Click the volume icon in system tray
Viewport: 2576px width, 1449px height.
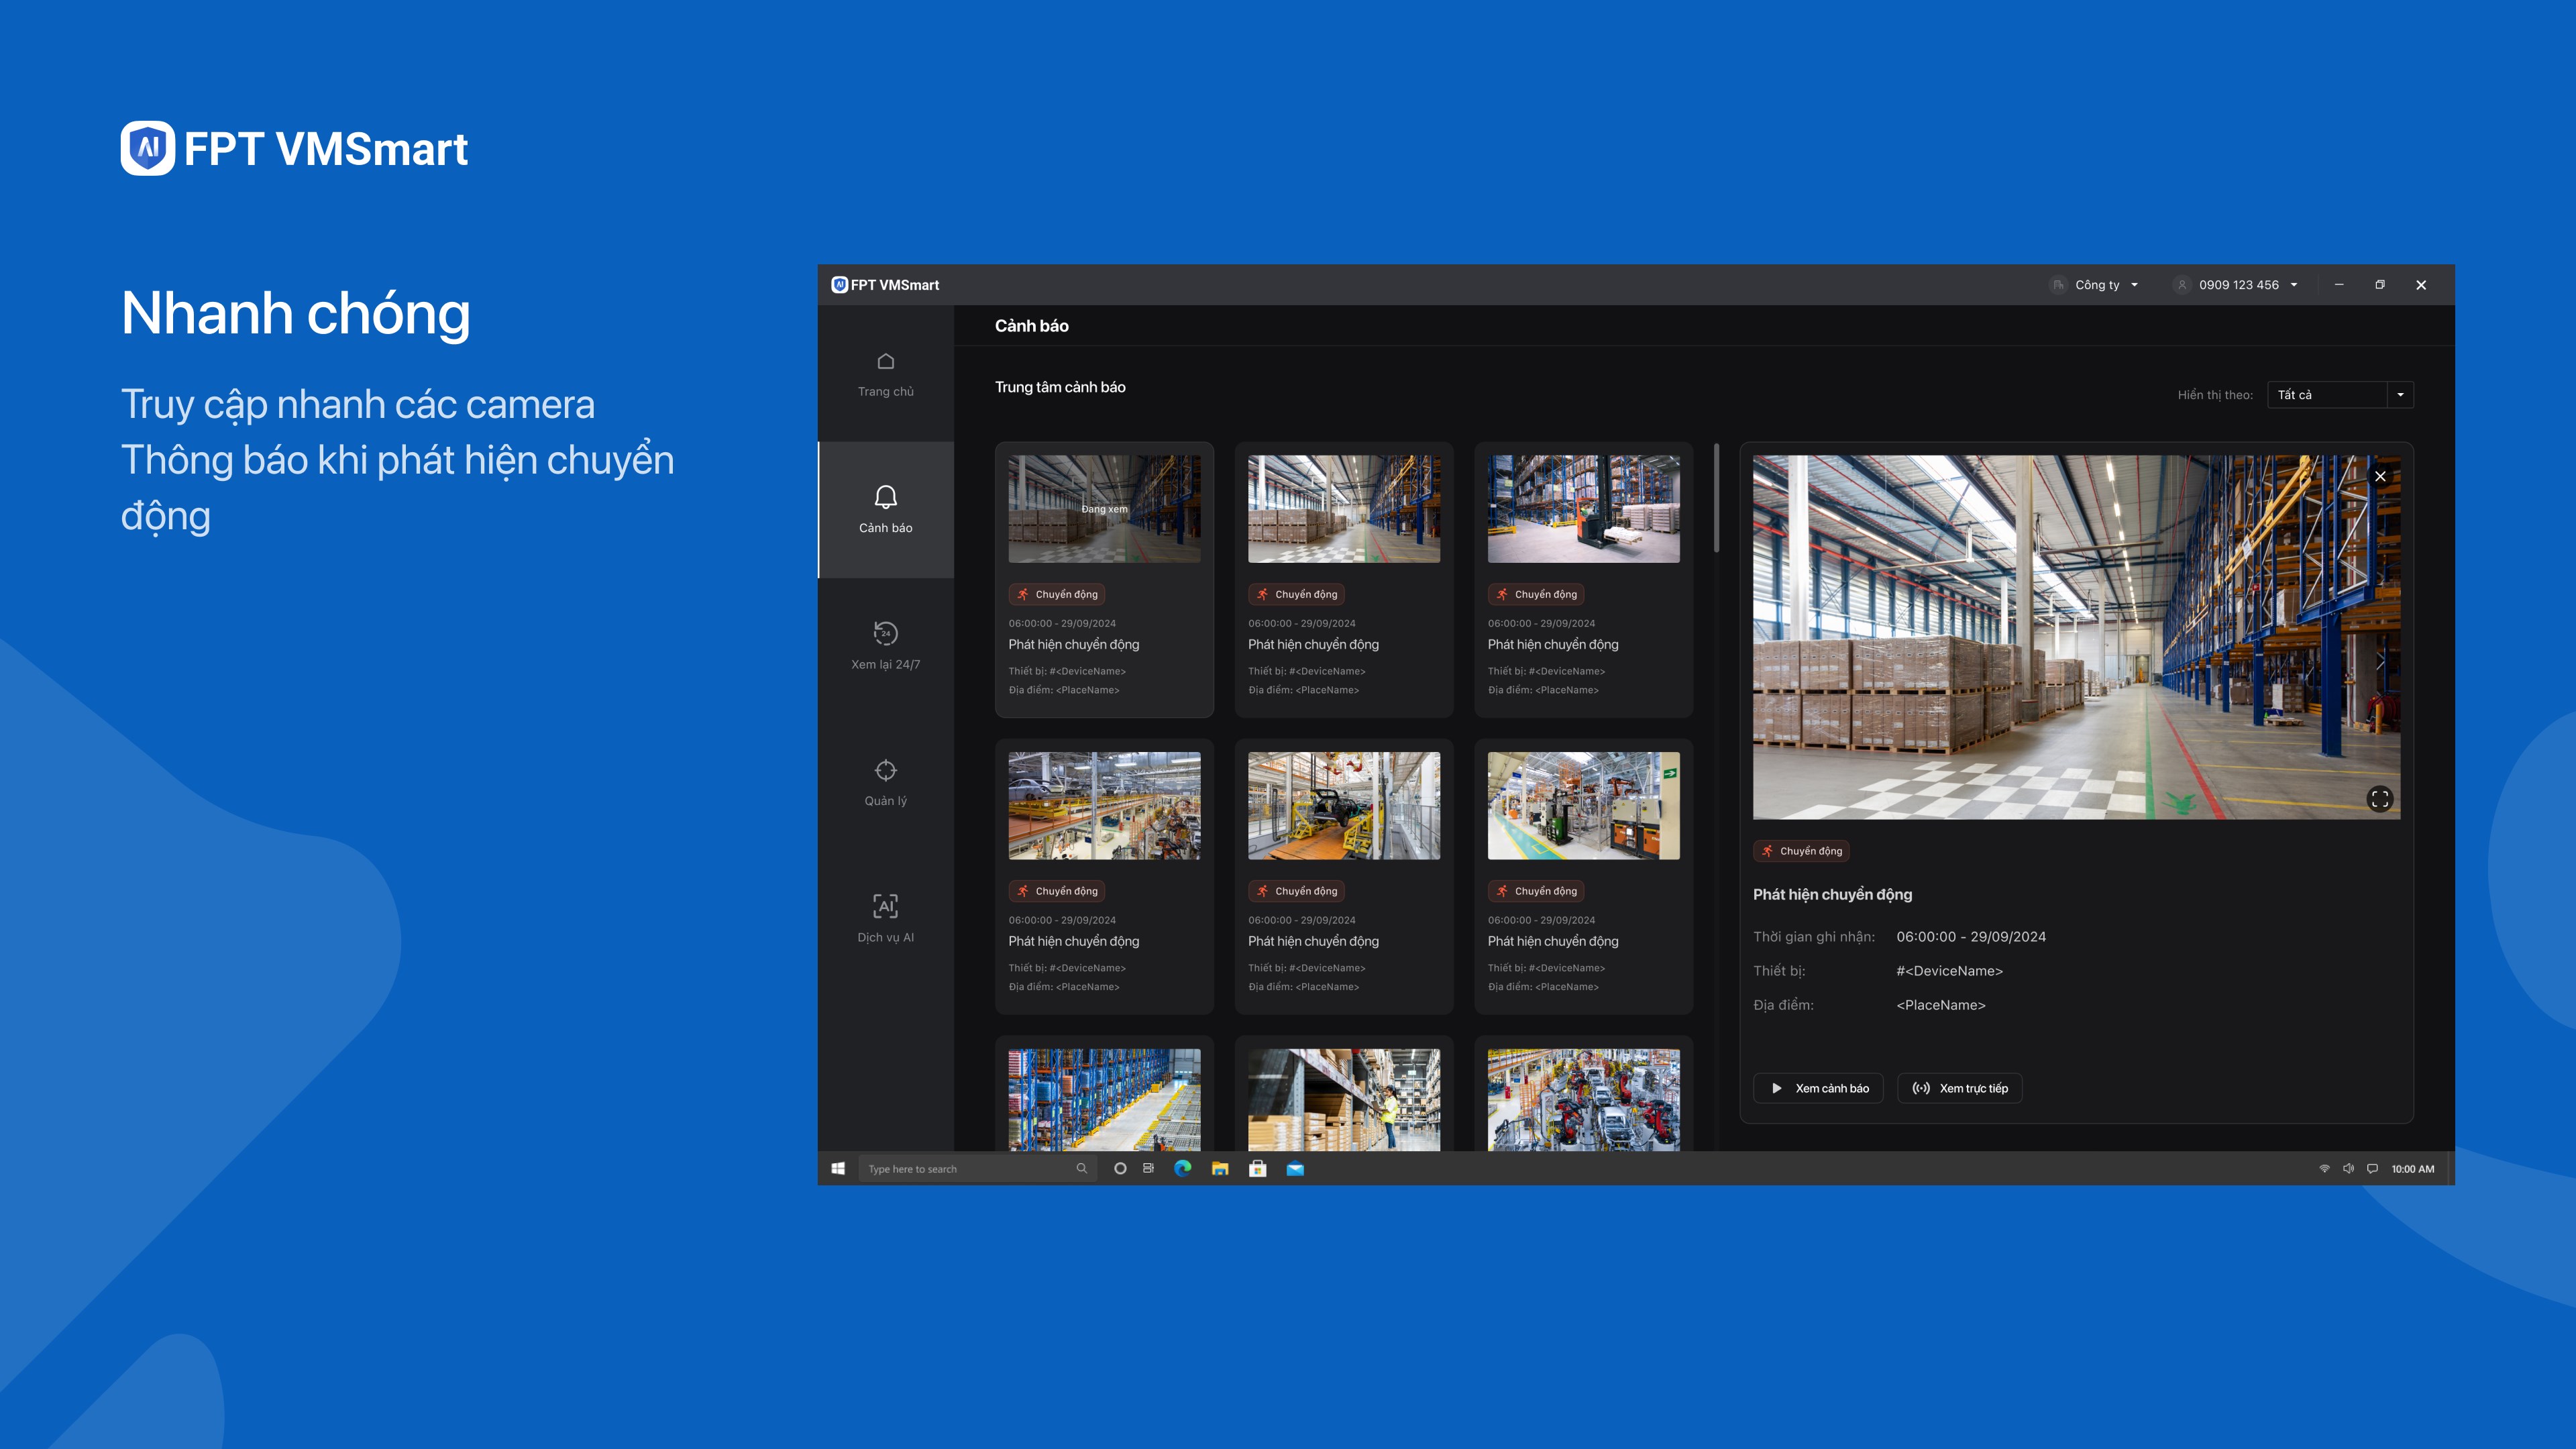2348,1168
